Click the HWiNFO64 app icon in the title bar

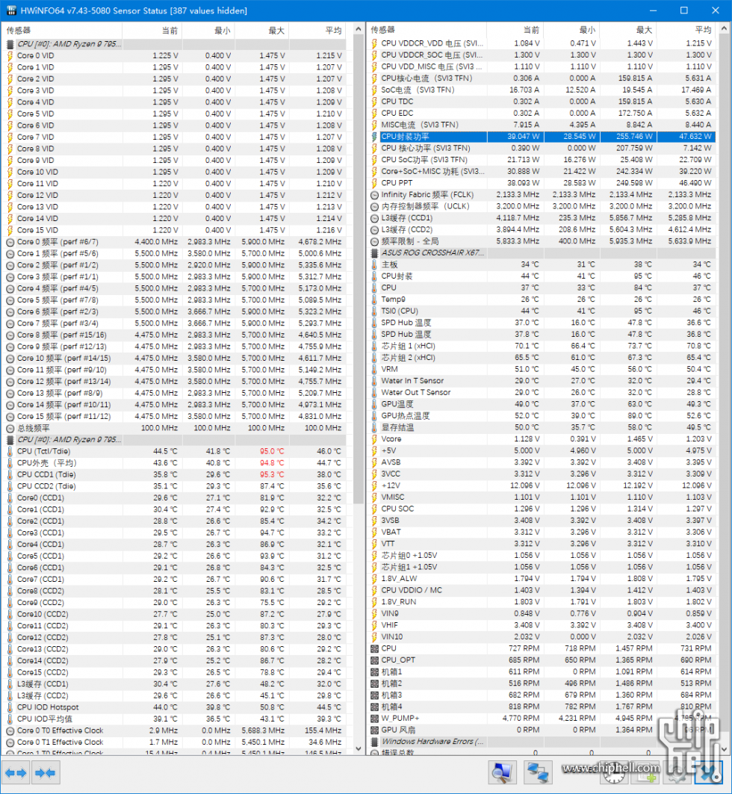[x=11, y=10]
